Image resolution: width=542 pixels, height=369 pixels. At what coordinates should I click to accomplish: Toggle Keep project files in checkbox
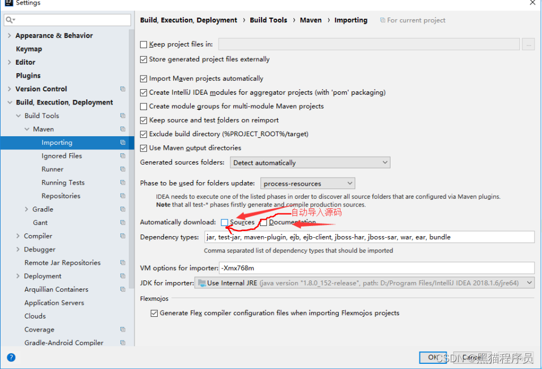[x=144, y=45]
